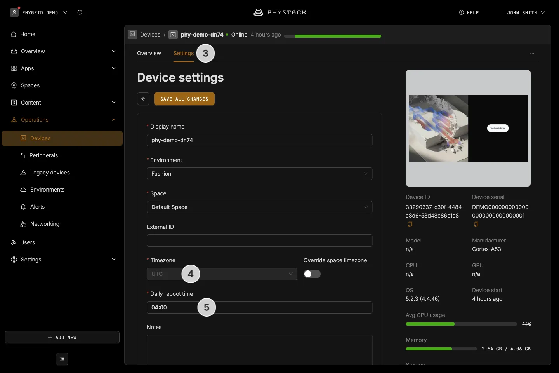
Task: Expand the Content sidebar section
Action: coord(114,103)
